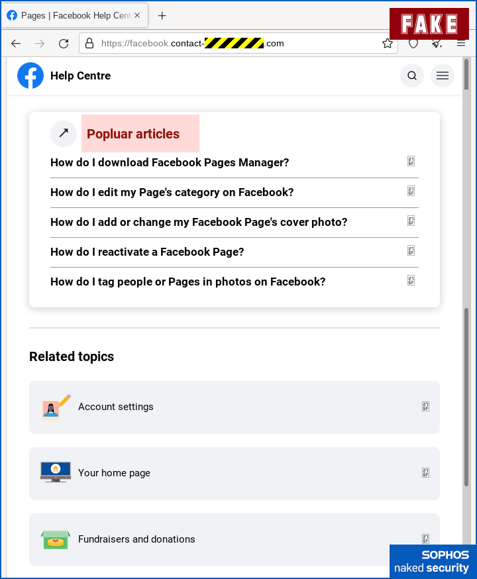Click the address bar URL field
The width and height of the screenshot is (477, 579).
(x=232, y=44)
